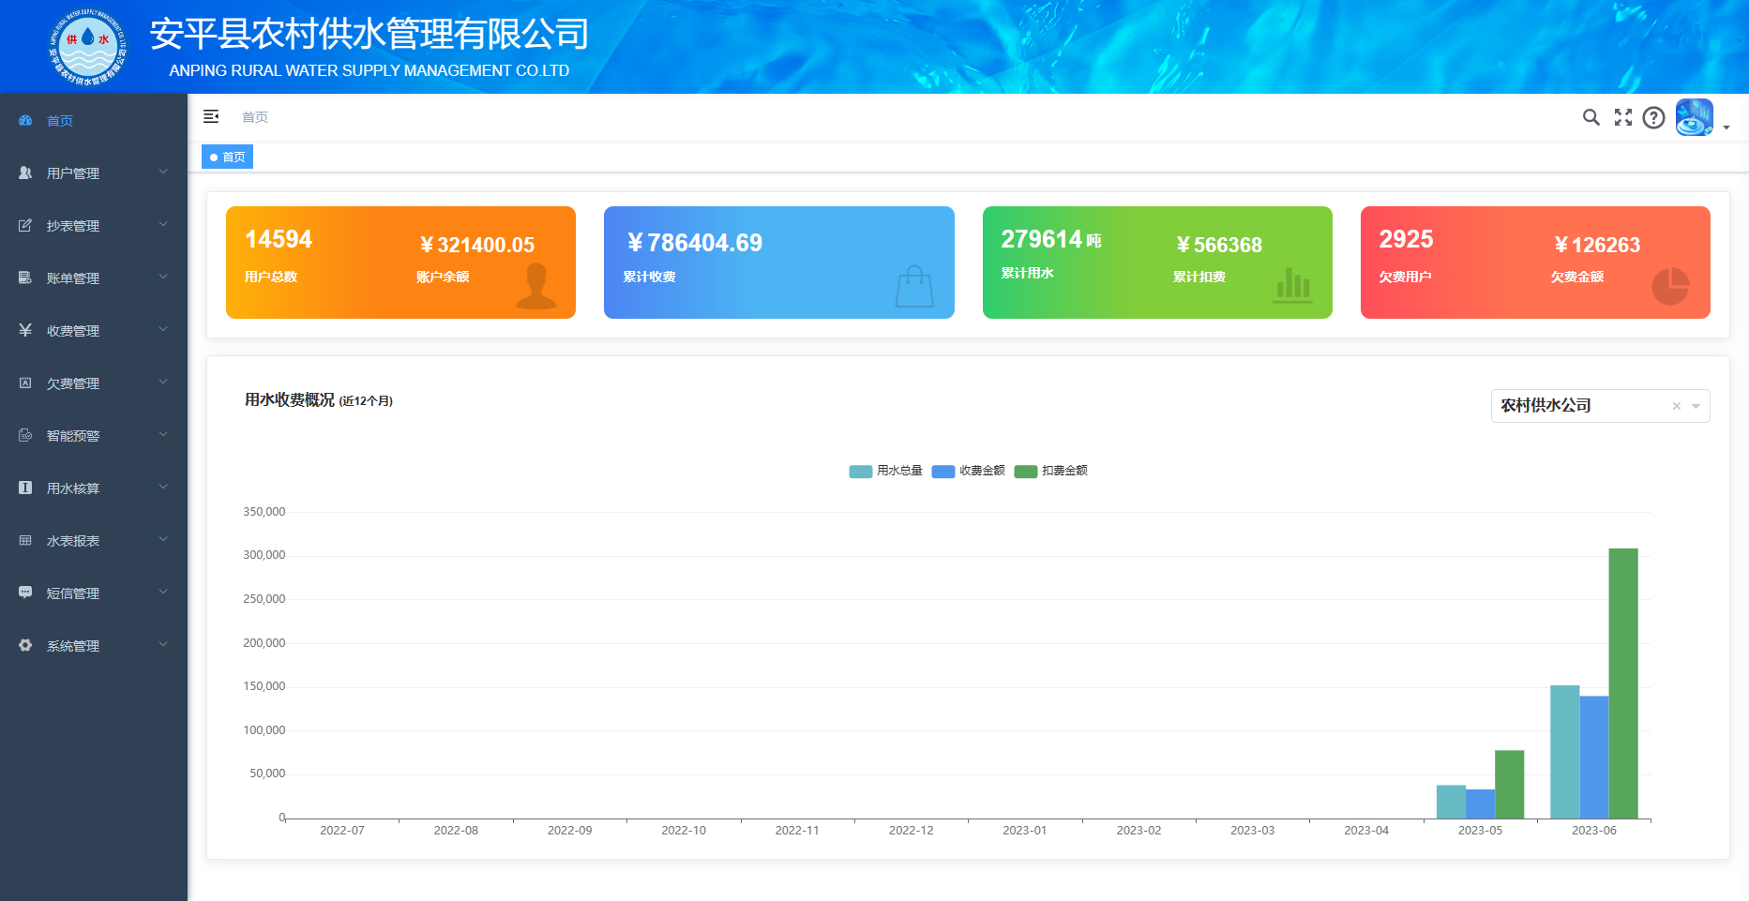Select the 账单管理 sidebar icon
Image resolution: width=1749 pixels, height=901 pixels.
tap(23, 278)
